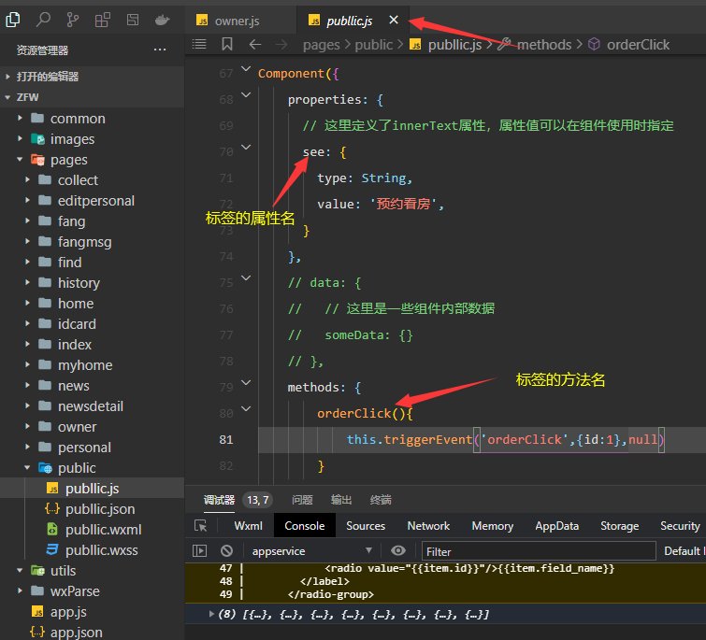Close the publlic.js editor tab
The width and height of the screenshot is (706, 640).
[394, 20]
